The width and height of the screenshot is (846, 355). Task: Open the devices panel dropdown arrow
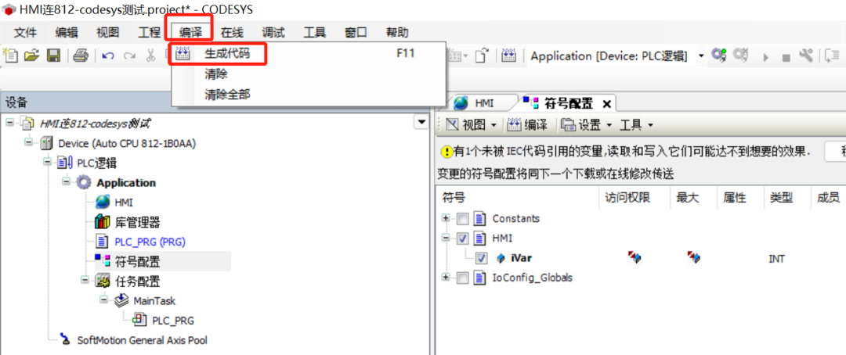[x=421, y=123]
